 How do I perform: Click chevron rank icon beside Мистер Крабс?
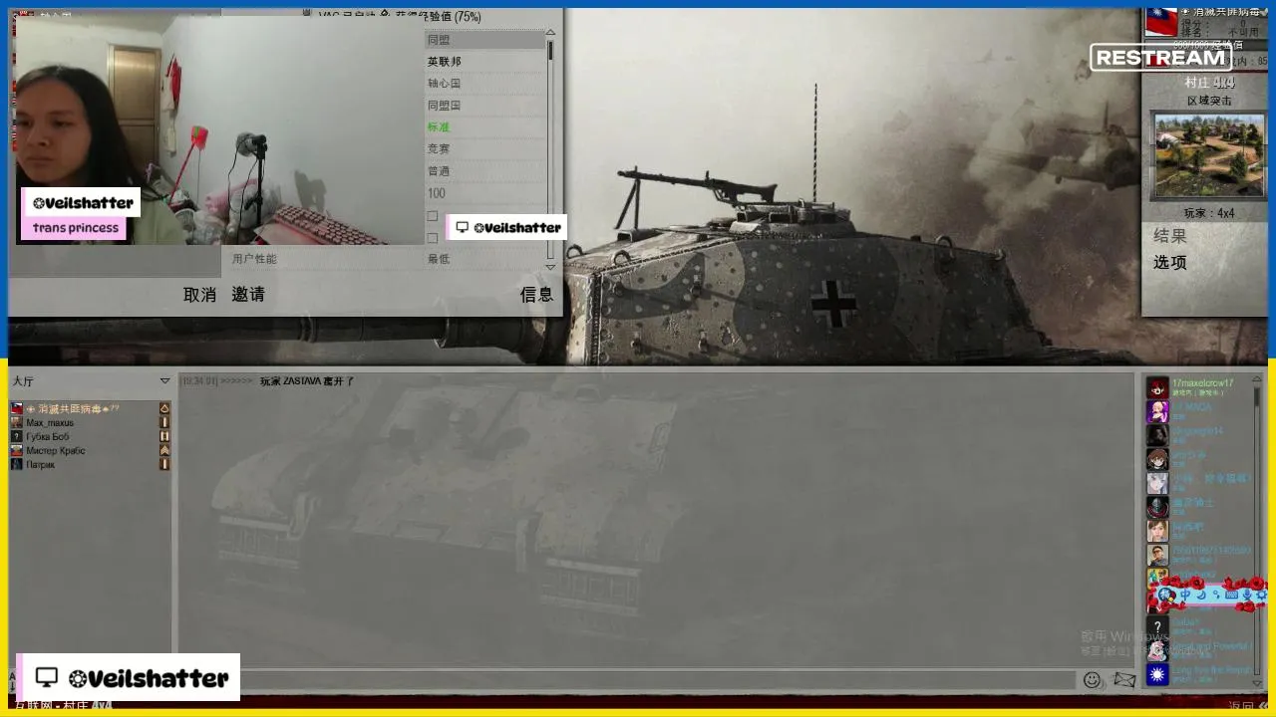coord(164,451)
